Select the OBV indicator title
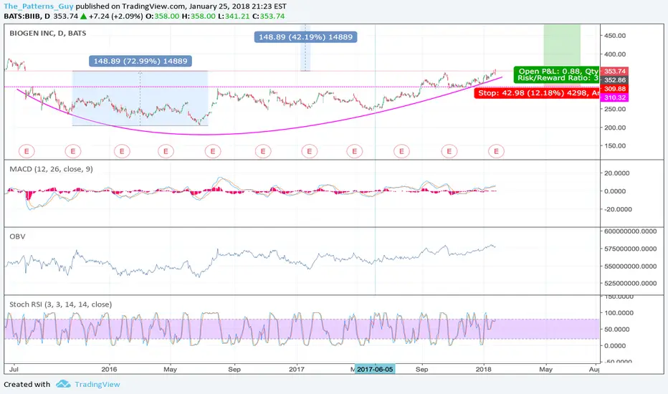 (17, 236)
